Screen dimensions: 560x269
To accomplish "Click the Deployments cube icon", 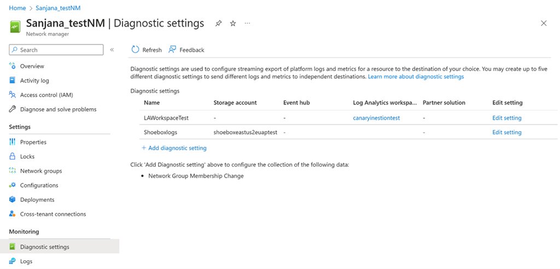I will [13, 200].
